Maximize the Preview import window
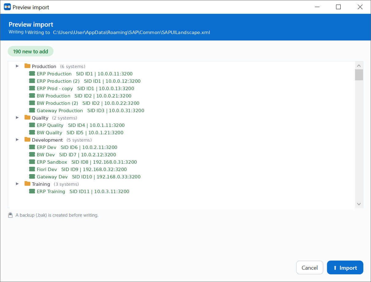The image size is (371, 282). (x=338, y=7)
